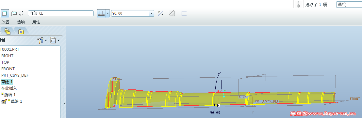Click the white angle drag handle square
Image resolution: width=362 pixels, height=118 pixels.
(x=219, y=105)
